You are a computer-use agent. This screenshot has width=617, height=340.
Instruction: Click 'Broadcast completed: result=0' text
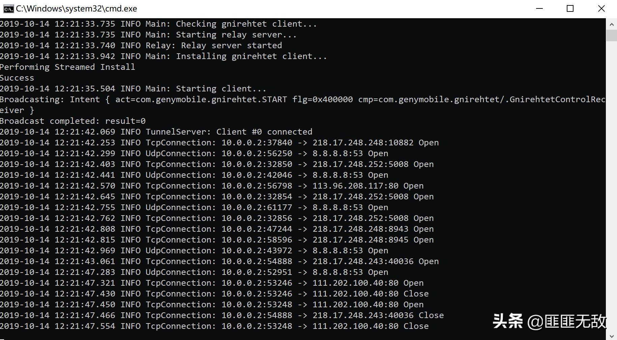click(73, 121)
